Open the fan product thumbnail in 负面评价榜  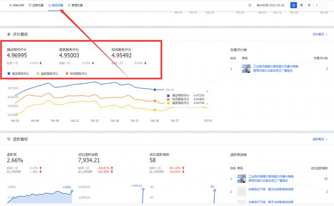point(246,69)
